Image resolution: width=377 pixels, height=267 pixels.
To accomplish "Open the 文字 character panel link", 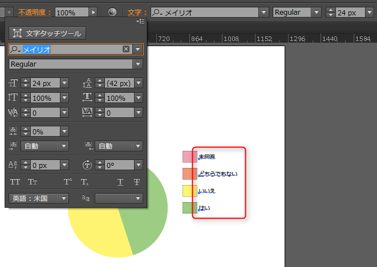I will click(135, 12).
